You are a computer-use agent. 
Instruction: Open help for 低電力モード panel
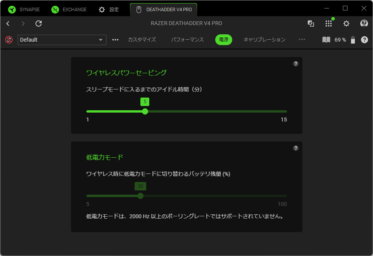(x=296, y=148)
